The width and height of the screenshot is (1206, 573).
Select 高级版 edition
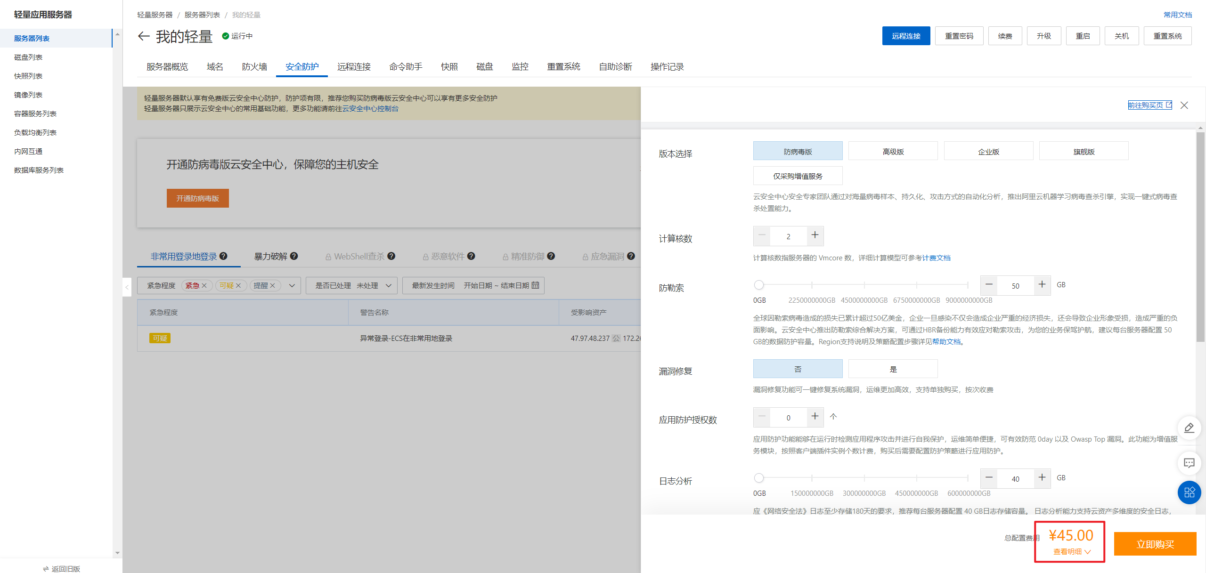[893, 151]
